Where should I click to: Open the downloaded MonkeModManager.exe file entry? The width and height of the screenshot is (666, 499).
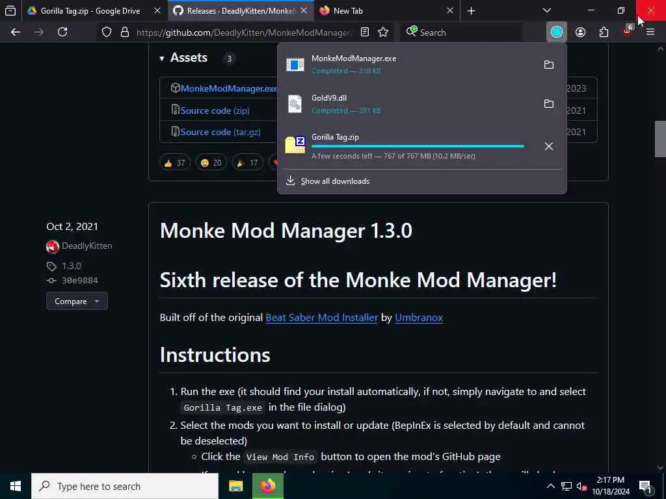[x=408, y=64]
